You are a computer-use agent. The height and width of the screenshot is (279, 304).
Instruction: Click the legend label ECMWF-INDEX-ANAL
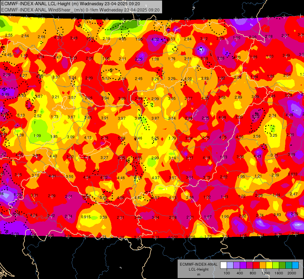(x=198, y=264)
